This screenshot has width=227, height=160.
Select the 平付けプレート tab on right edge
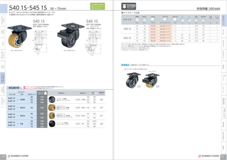[x=224, y=20]
